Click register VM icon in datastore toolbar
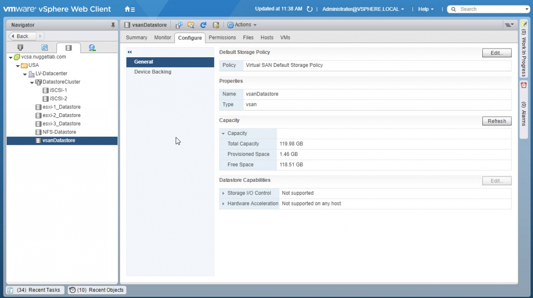This screenshot has height=298, width=533. 179,25
